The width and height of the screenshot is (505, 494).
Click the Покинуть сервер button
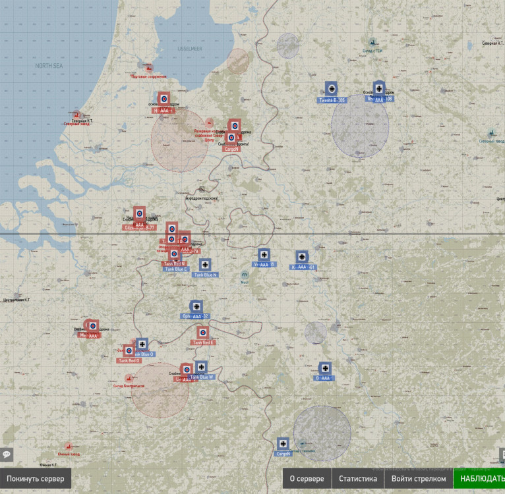tap(36, 479)
